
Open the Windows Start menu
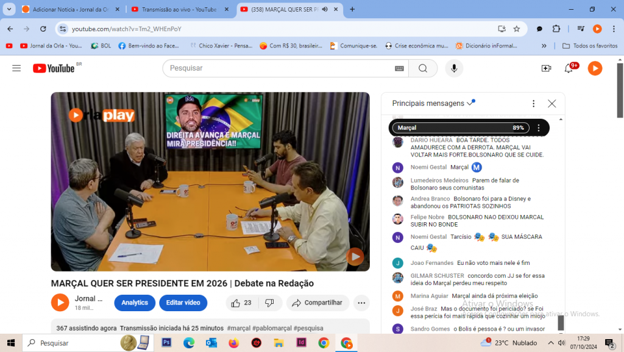(11, 343)
